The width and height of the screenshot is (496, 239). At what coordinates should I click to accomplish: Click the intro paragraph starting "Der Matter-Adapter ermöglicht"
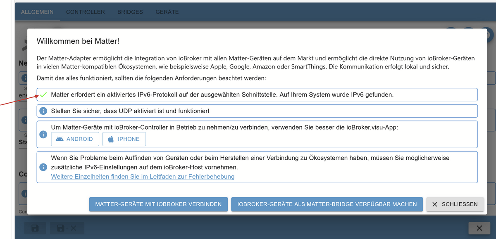click(x=256, y=62)
